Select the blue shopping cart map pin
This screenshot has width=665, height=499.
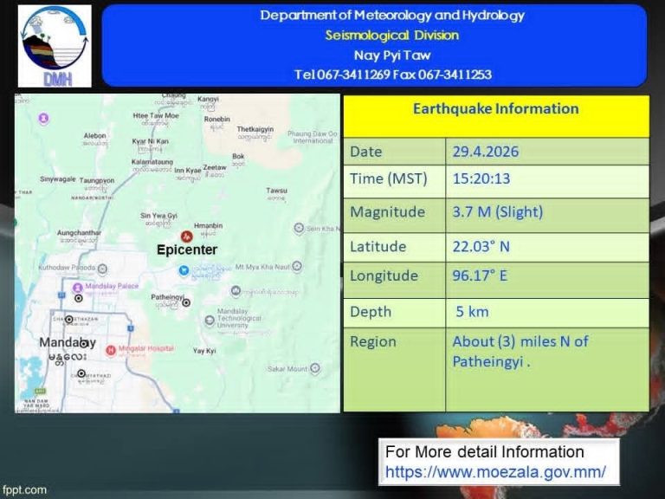point(184,270)
